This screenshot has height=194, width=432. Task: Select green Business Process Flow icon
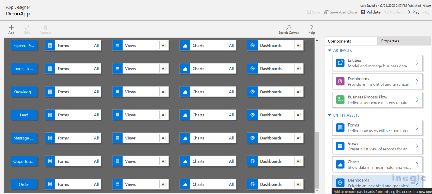pos(340,100)
